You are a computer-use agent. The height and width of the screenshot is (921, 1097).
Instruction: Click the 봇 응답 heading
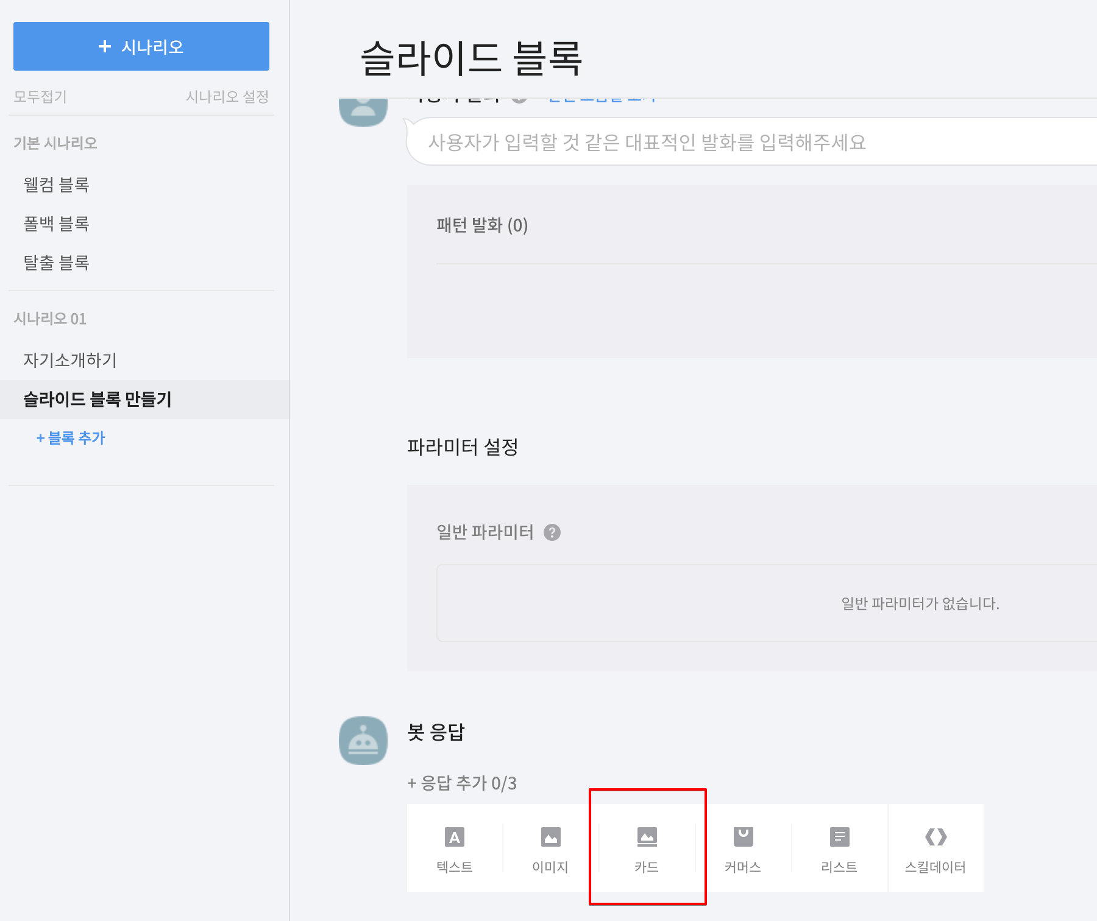[436, 732]
